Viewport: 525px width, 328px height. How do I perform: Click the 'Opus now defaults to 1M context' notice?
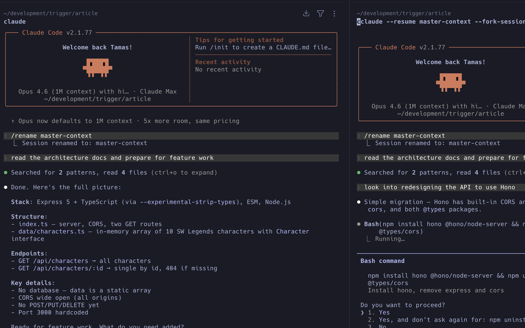tap(125, 121)
